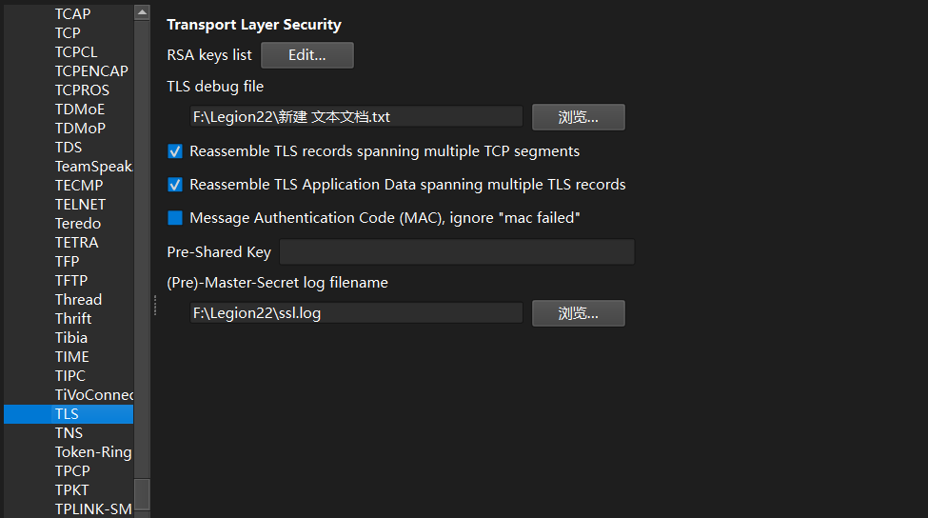The image size is (928, 518).
Task: Select TeamSpeak in the protocol list
Action: (92, 167)
